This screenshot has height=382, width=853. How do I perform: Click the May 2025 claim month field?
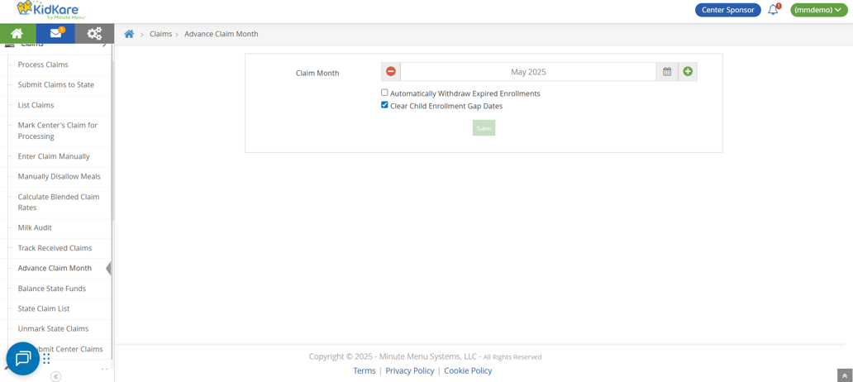coord(528,71)
